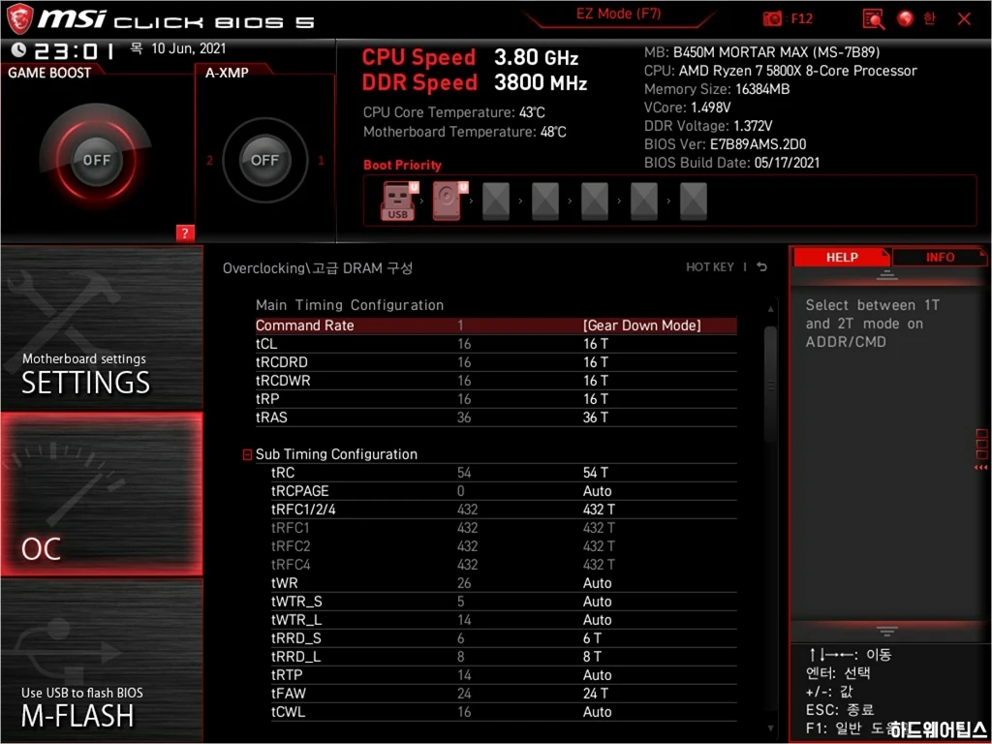The image size is (992, 744).
Task: Edit the tRAS 36 T value
Action: (596, 417)
